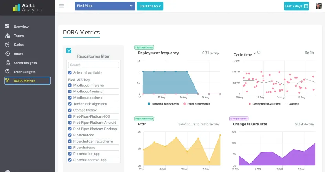Click the DORA Metrics page heading
Image resolution: width=325 pixels, height=172 pixels.
pyautogui.click(x=81, y=32)
